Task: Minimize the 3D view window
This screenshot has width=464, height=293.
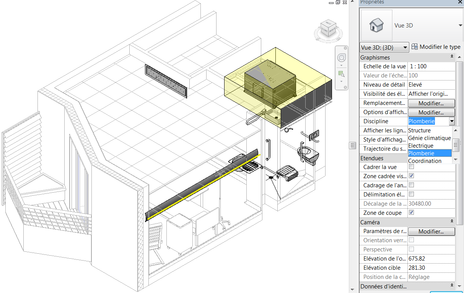Action: pyautogui.click(x=331, y=2)
